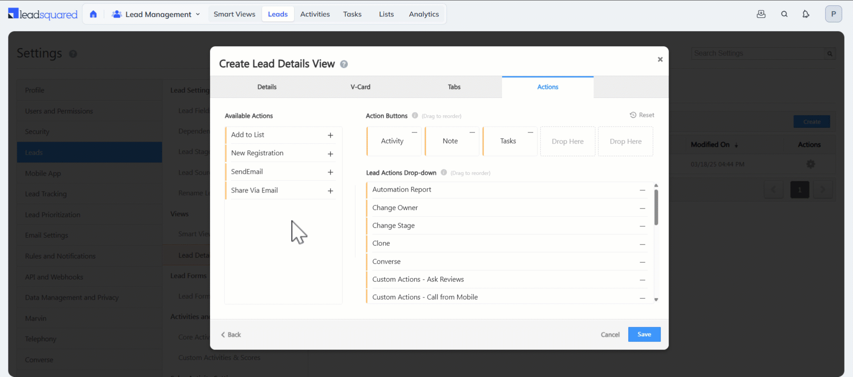Click the leadsquared logo

point(43,14)
